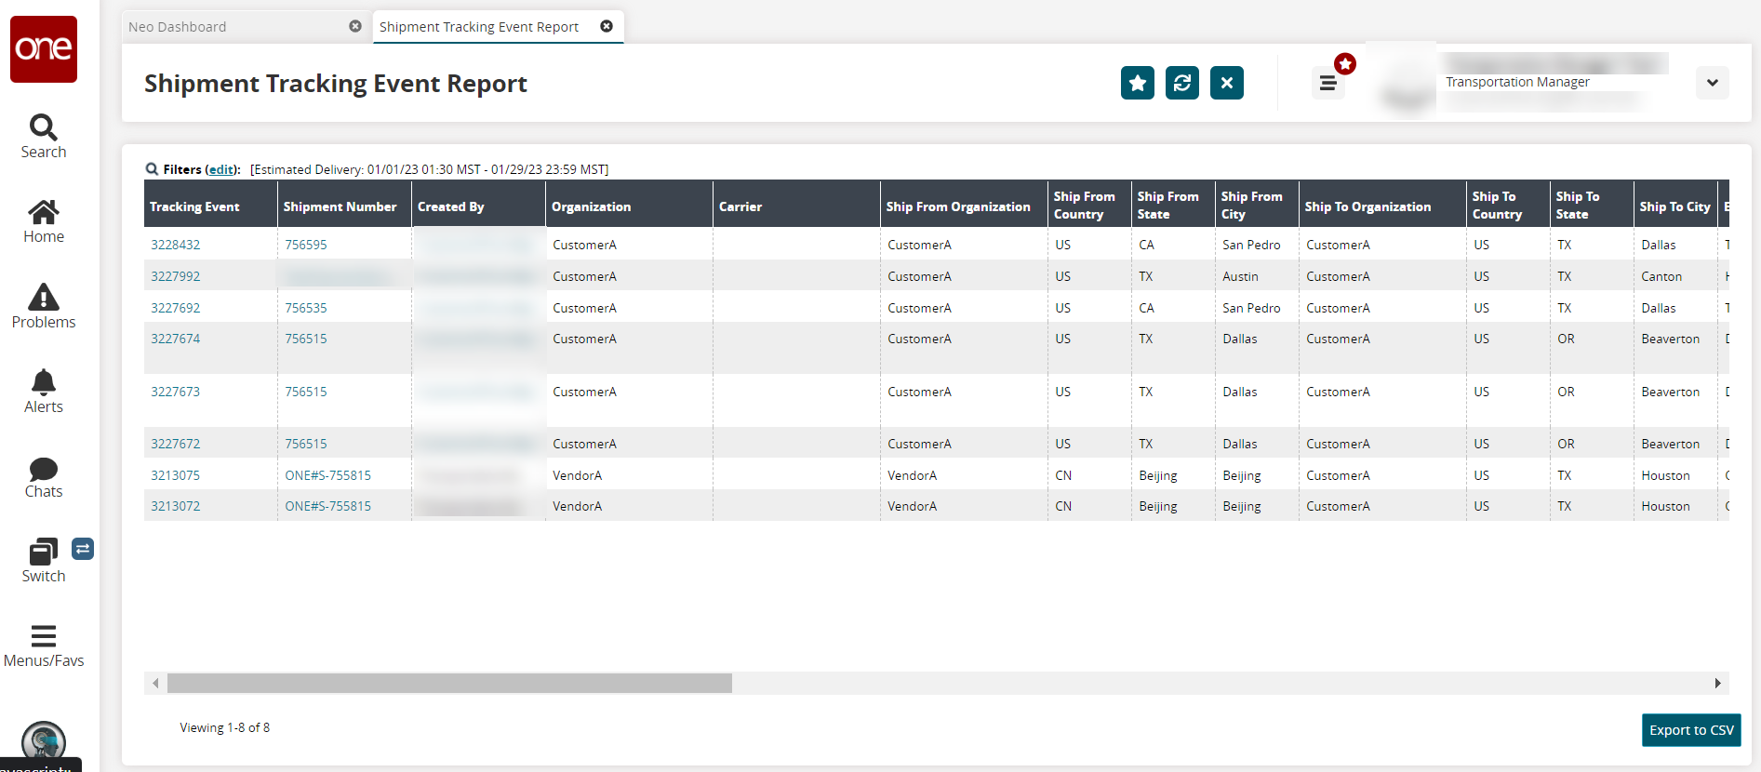The width and height of the screenshot is (1761, 772).
Task: Sort by Shipment Number column header
Action: (x=344, y=204)
